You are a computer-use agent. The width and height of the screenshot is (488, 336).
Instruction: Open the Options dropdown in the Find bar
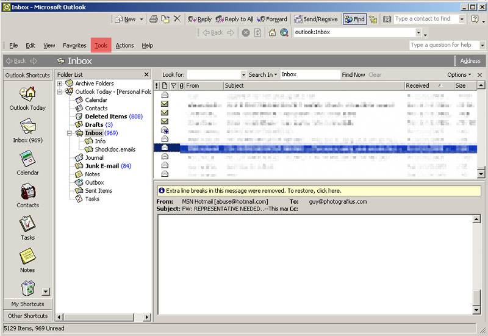click(x=459, y=75)
